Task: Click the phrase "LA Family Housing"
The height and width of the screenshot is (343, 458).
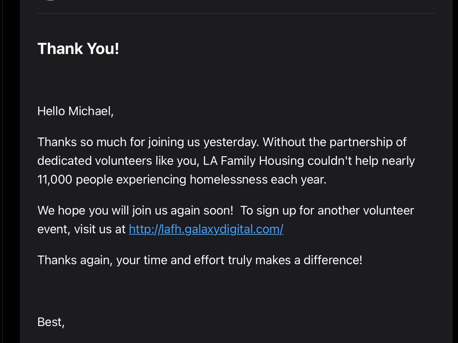Action: [253, 161]
